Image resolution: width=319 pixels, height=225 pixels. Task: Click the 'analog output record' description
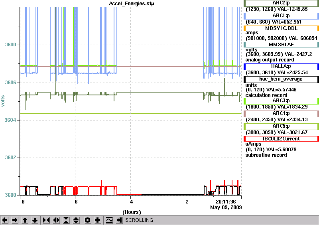tap(270, 60)
